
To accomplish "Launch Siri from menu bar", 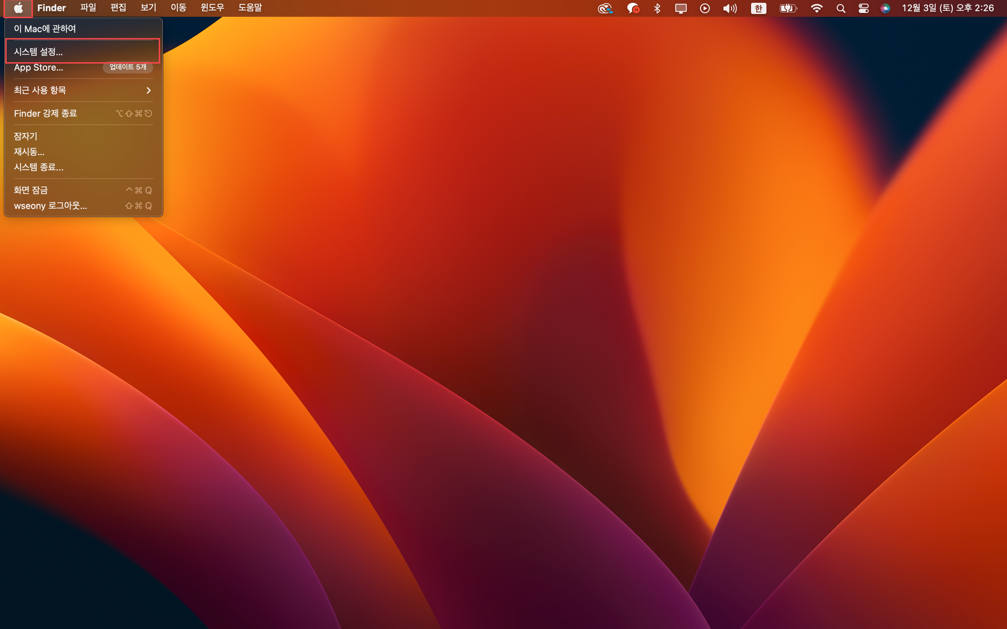I will [885, 8].
